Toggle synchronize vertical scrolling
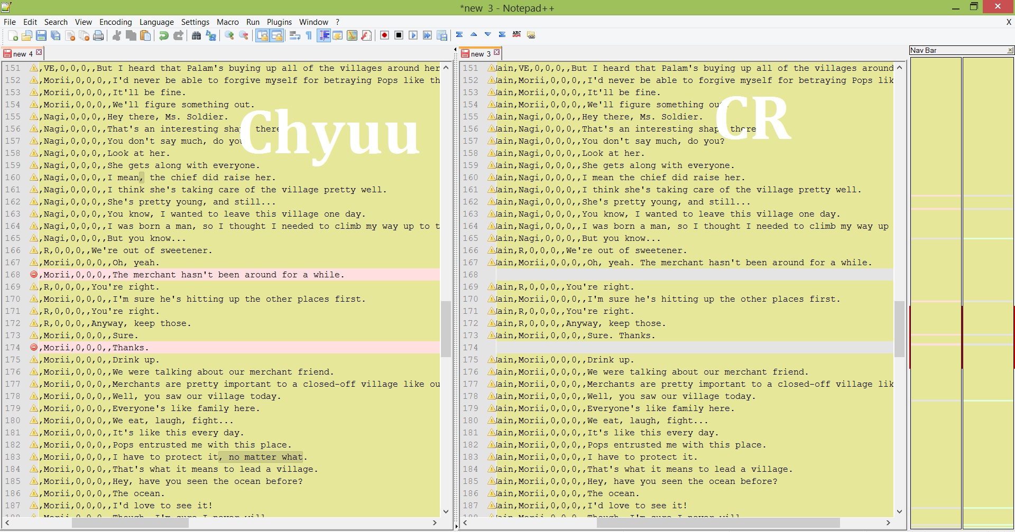This screenshot has height=532, width=1015. point(262,35)
